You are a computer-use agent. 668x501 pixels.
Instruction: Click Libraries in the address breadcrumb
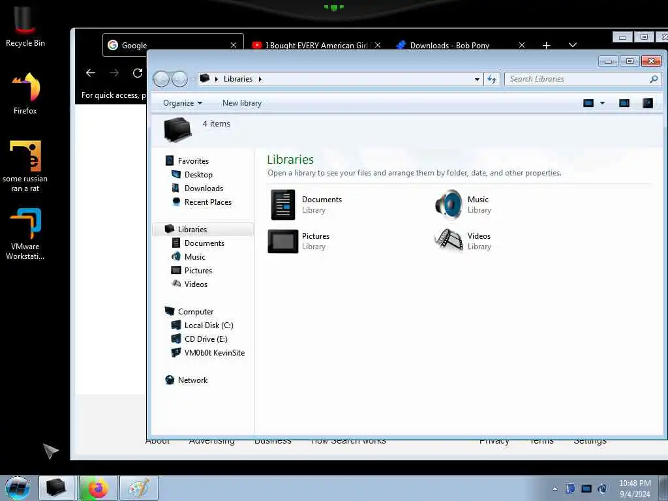click(237, 79)
